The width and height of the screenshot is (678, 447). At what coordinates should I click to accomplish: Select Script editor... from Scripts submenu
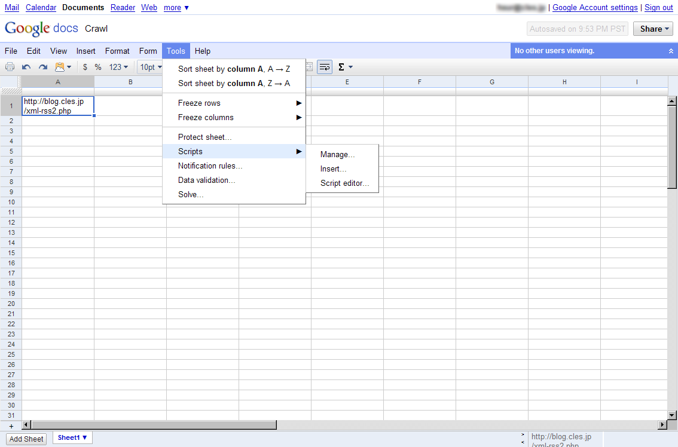[x=344, y=183]
